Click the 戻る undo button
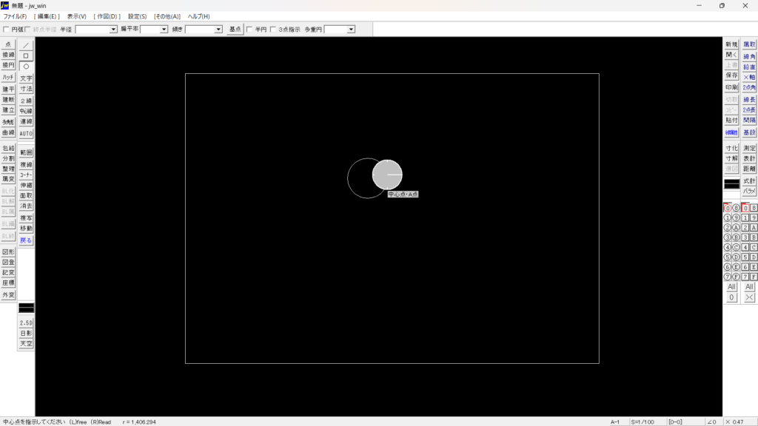This screenshot has width=758, height=426. pos(26,240)
